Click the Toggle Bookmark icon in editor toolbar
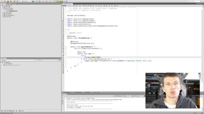The image size is (204, 114). [101, 6]
